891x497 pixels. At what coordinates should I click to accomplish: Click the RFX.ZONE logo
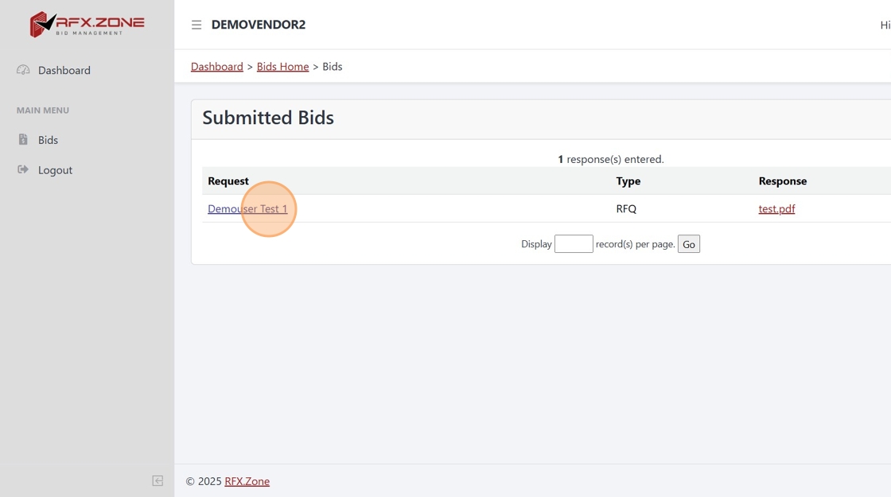[x=87, y=24]
